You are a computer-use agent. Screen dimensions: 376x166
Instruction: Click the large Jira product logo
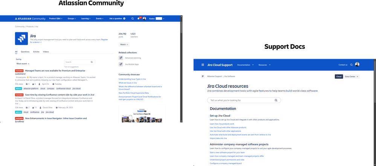pos(21,38)
